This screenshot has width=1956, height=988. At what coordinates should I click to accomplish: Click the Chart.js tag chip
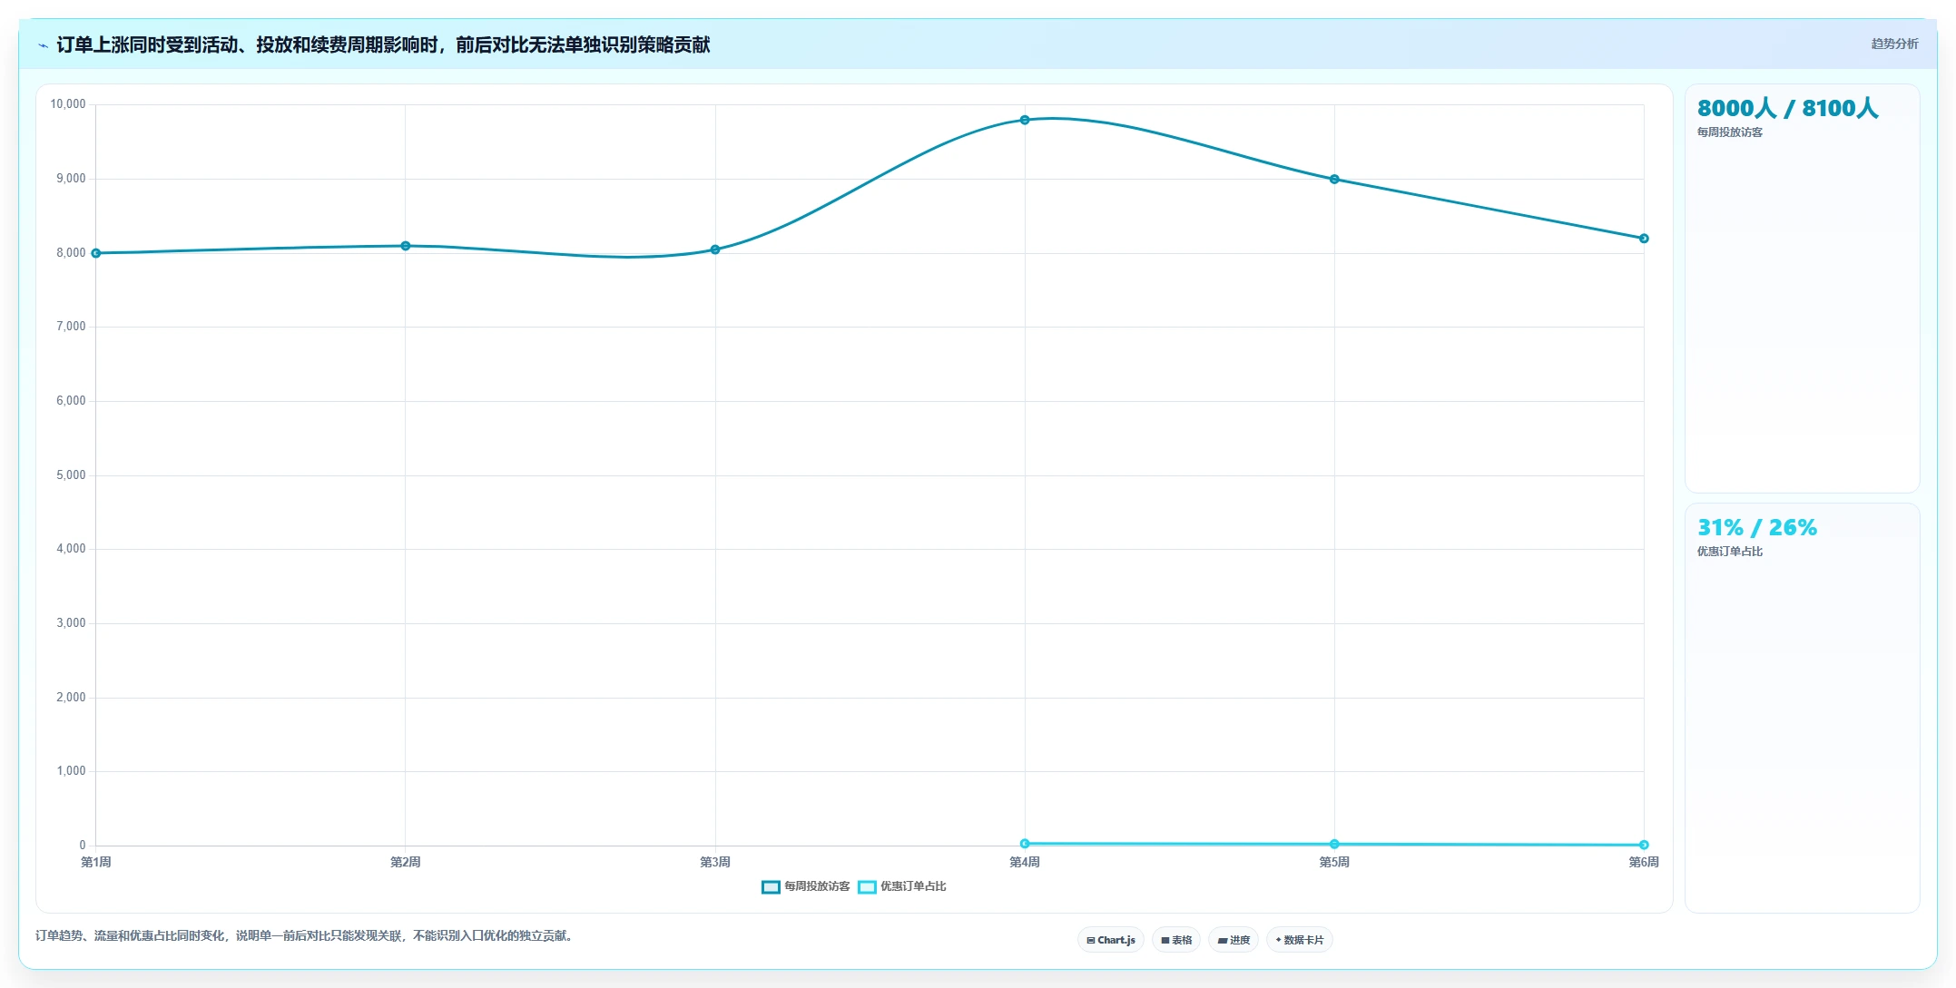tap(1111, 940)
